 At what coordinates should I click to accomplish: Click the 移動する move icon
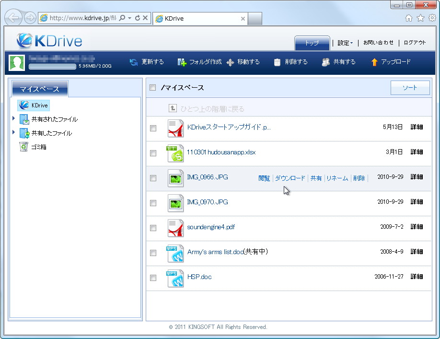click(231, 62)
